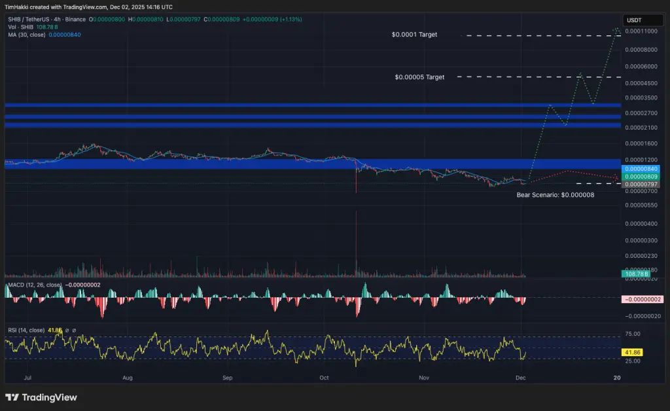670x411 pixels.
Task: Click the 0.00000400 price axis label
Action: pyautogui.click(x=641, y=224)
